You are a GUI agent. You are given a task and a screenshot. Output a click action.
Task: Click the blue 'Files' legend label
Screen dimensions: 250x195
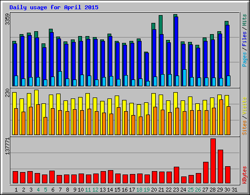[x=244, y=39]
